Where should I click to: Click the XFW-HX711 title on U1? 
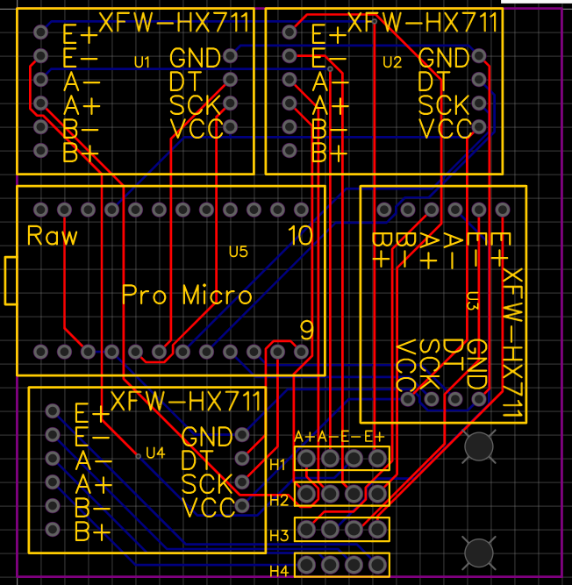click(174, 23)
